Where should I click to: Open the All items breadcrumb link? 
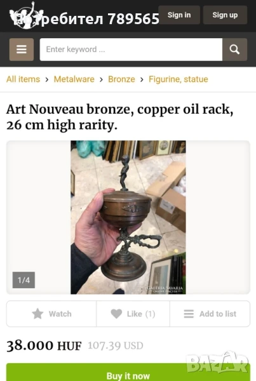[23, 79]
